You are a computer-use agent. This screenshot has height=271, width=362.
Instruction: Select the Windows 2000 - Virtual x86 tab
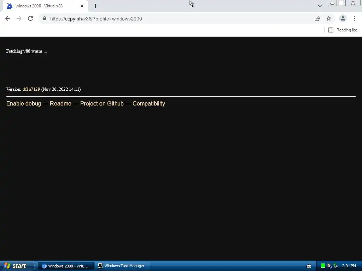45,6
